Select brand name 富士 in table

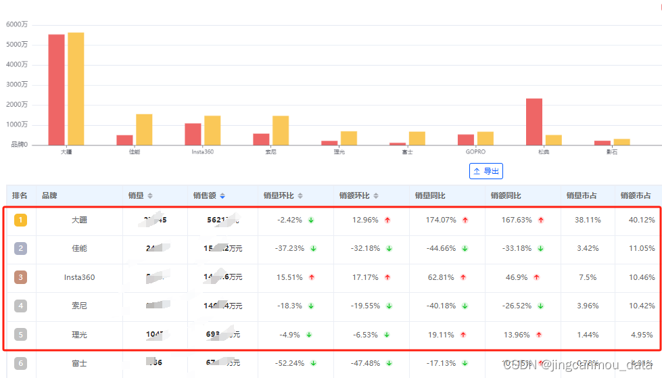(79, 363)
